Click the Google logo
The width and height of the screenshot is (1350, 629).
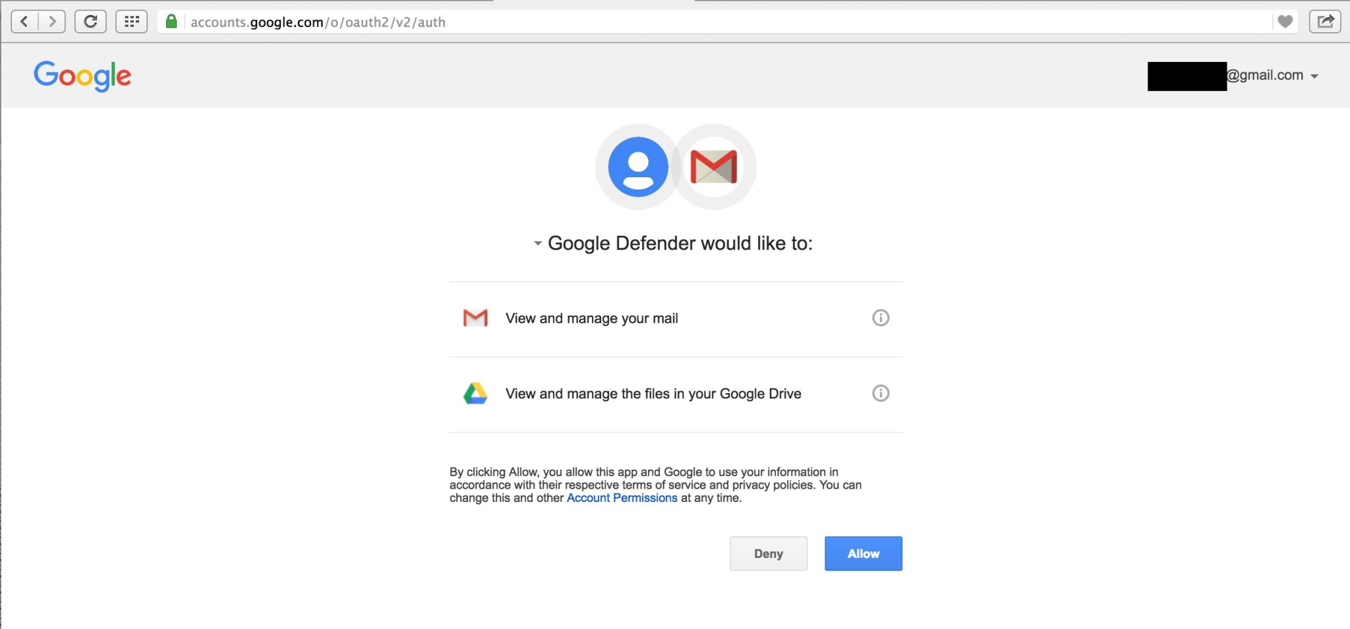point(82,76)
